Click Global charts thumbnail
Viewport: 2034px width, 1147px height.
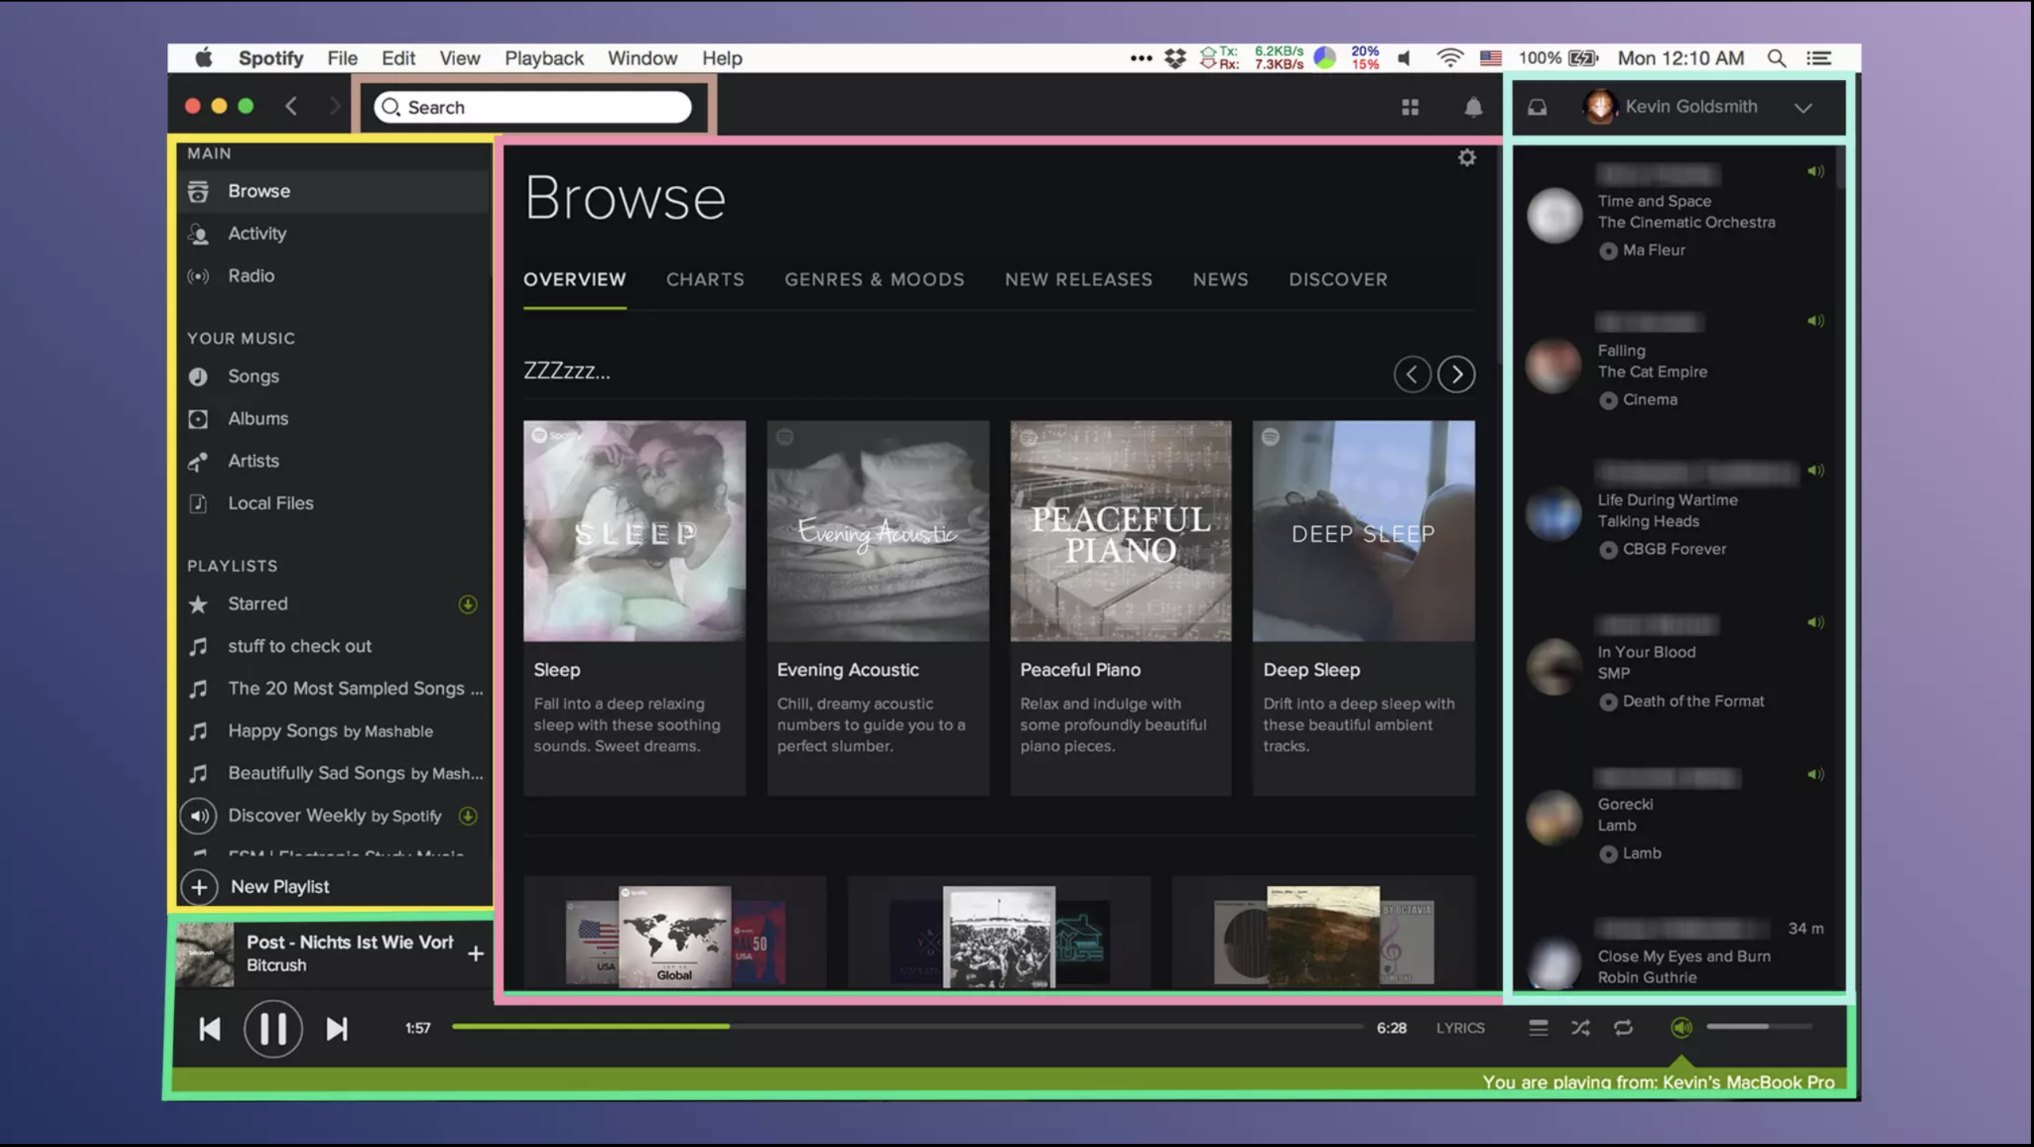tap(674, 937)
